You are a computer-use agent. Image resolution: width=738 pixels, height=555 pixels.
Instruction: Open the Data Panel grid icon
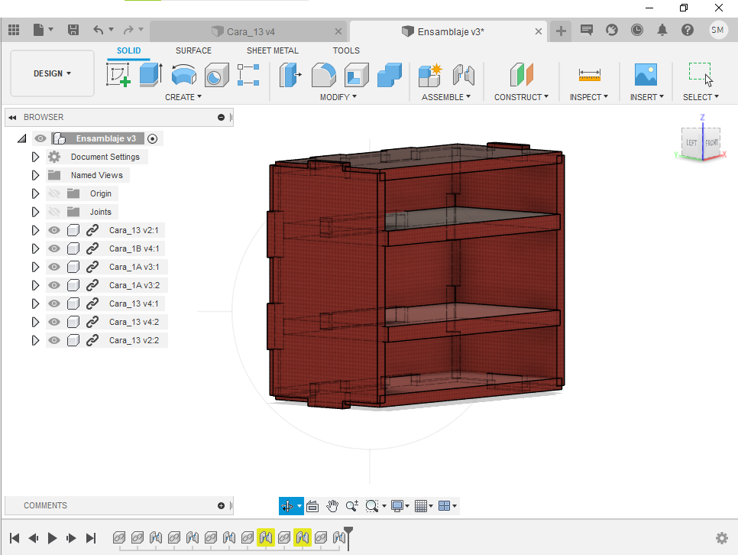pyautogui.click(x=14, y=30)
